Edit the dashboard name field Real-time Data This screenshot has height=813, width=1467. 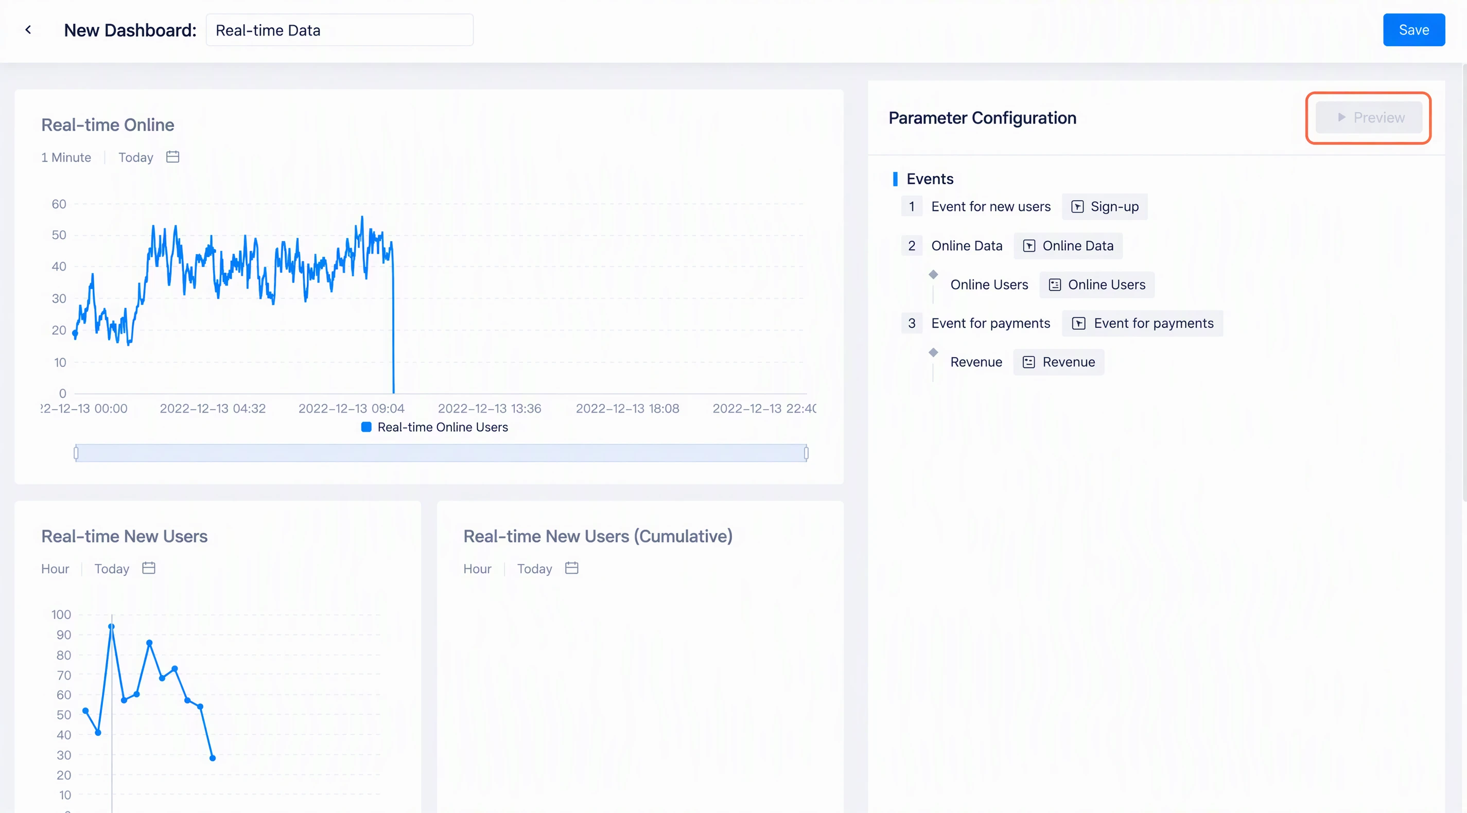click(x=339, y=30)
